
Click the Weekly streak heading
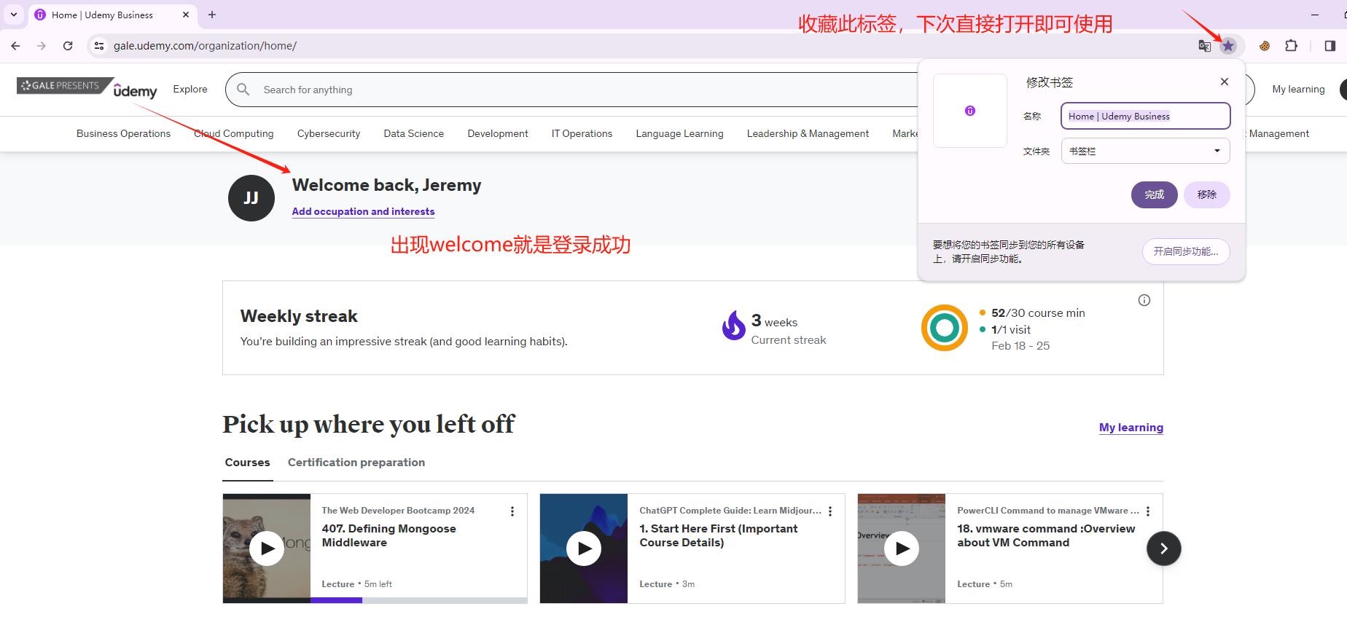coord(299,316)
